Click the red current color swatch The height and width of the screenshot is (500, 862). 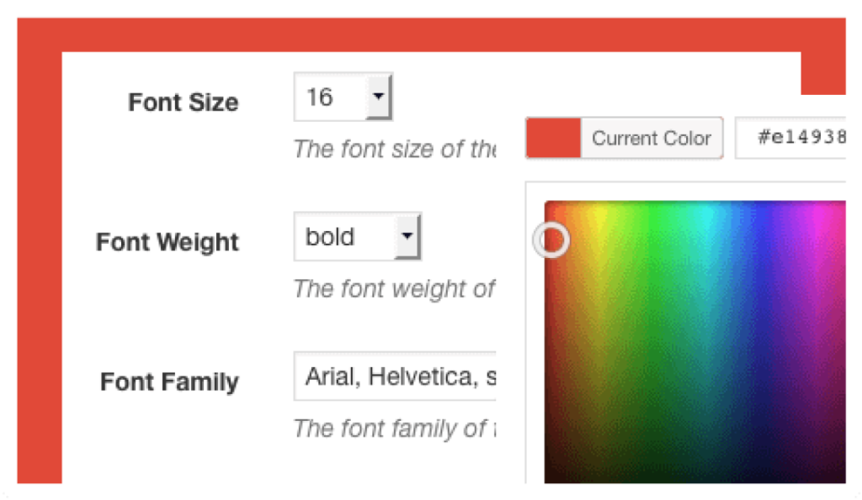click(x=553, y=138)
